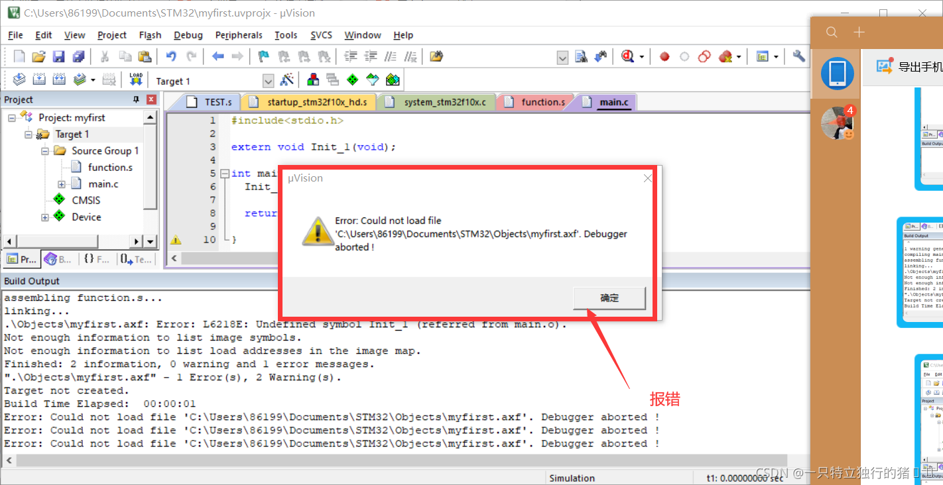943x485 pixels.
Task: Download to flash with the LOAD icon
Action: tap(136, 80)
